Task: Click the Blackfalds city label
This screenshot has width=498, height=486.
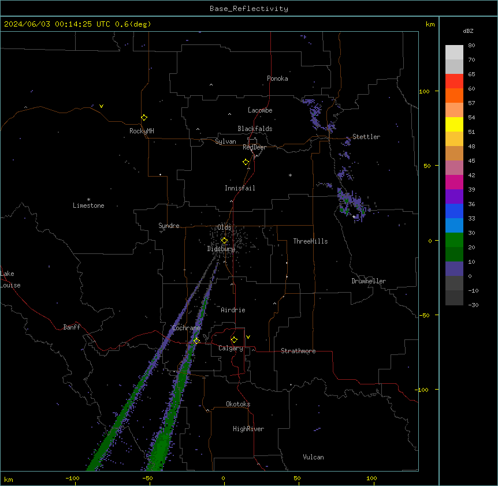Action: [x=255, y=129]
